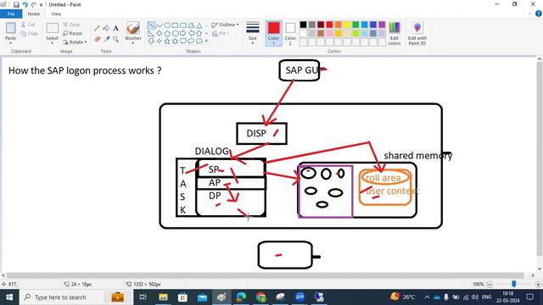Image resolution: width=543 pixels, height=305 pixels.
Task: Open the Size line thickness dropdown
Action: (253, 34)
